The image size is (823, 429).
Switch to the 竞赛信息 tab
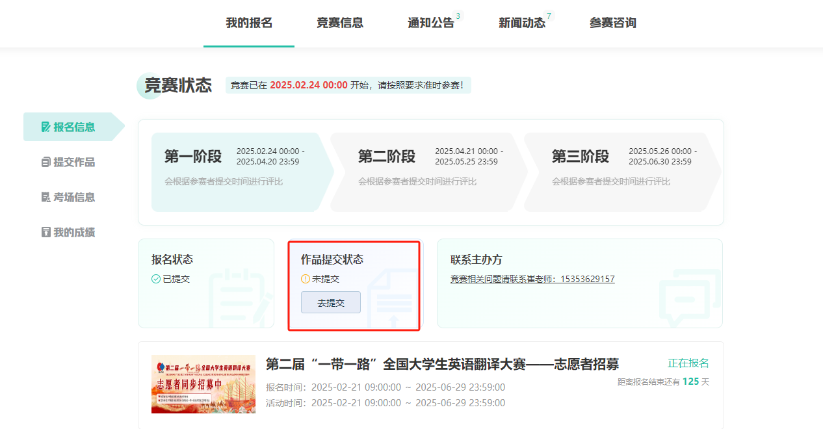click(340, 23)
